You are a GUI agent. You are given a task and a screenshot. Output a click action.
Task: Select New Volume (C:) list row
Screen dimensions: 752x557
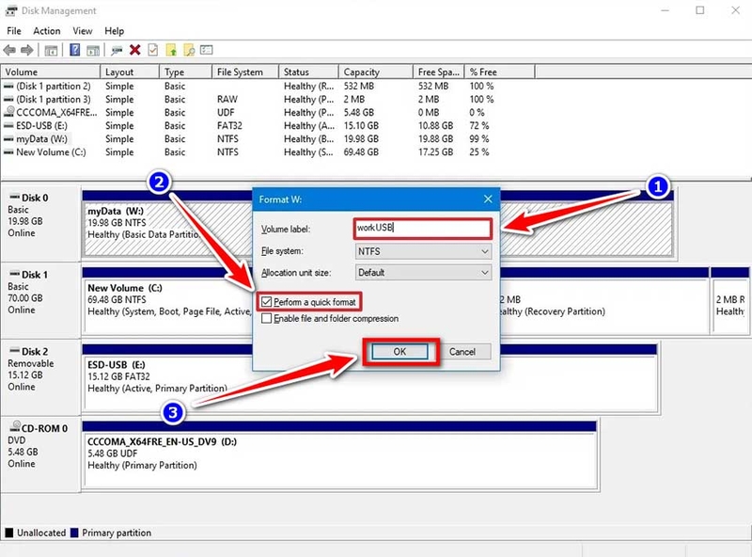[x=268, y=152]
